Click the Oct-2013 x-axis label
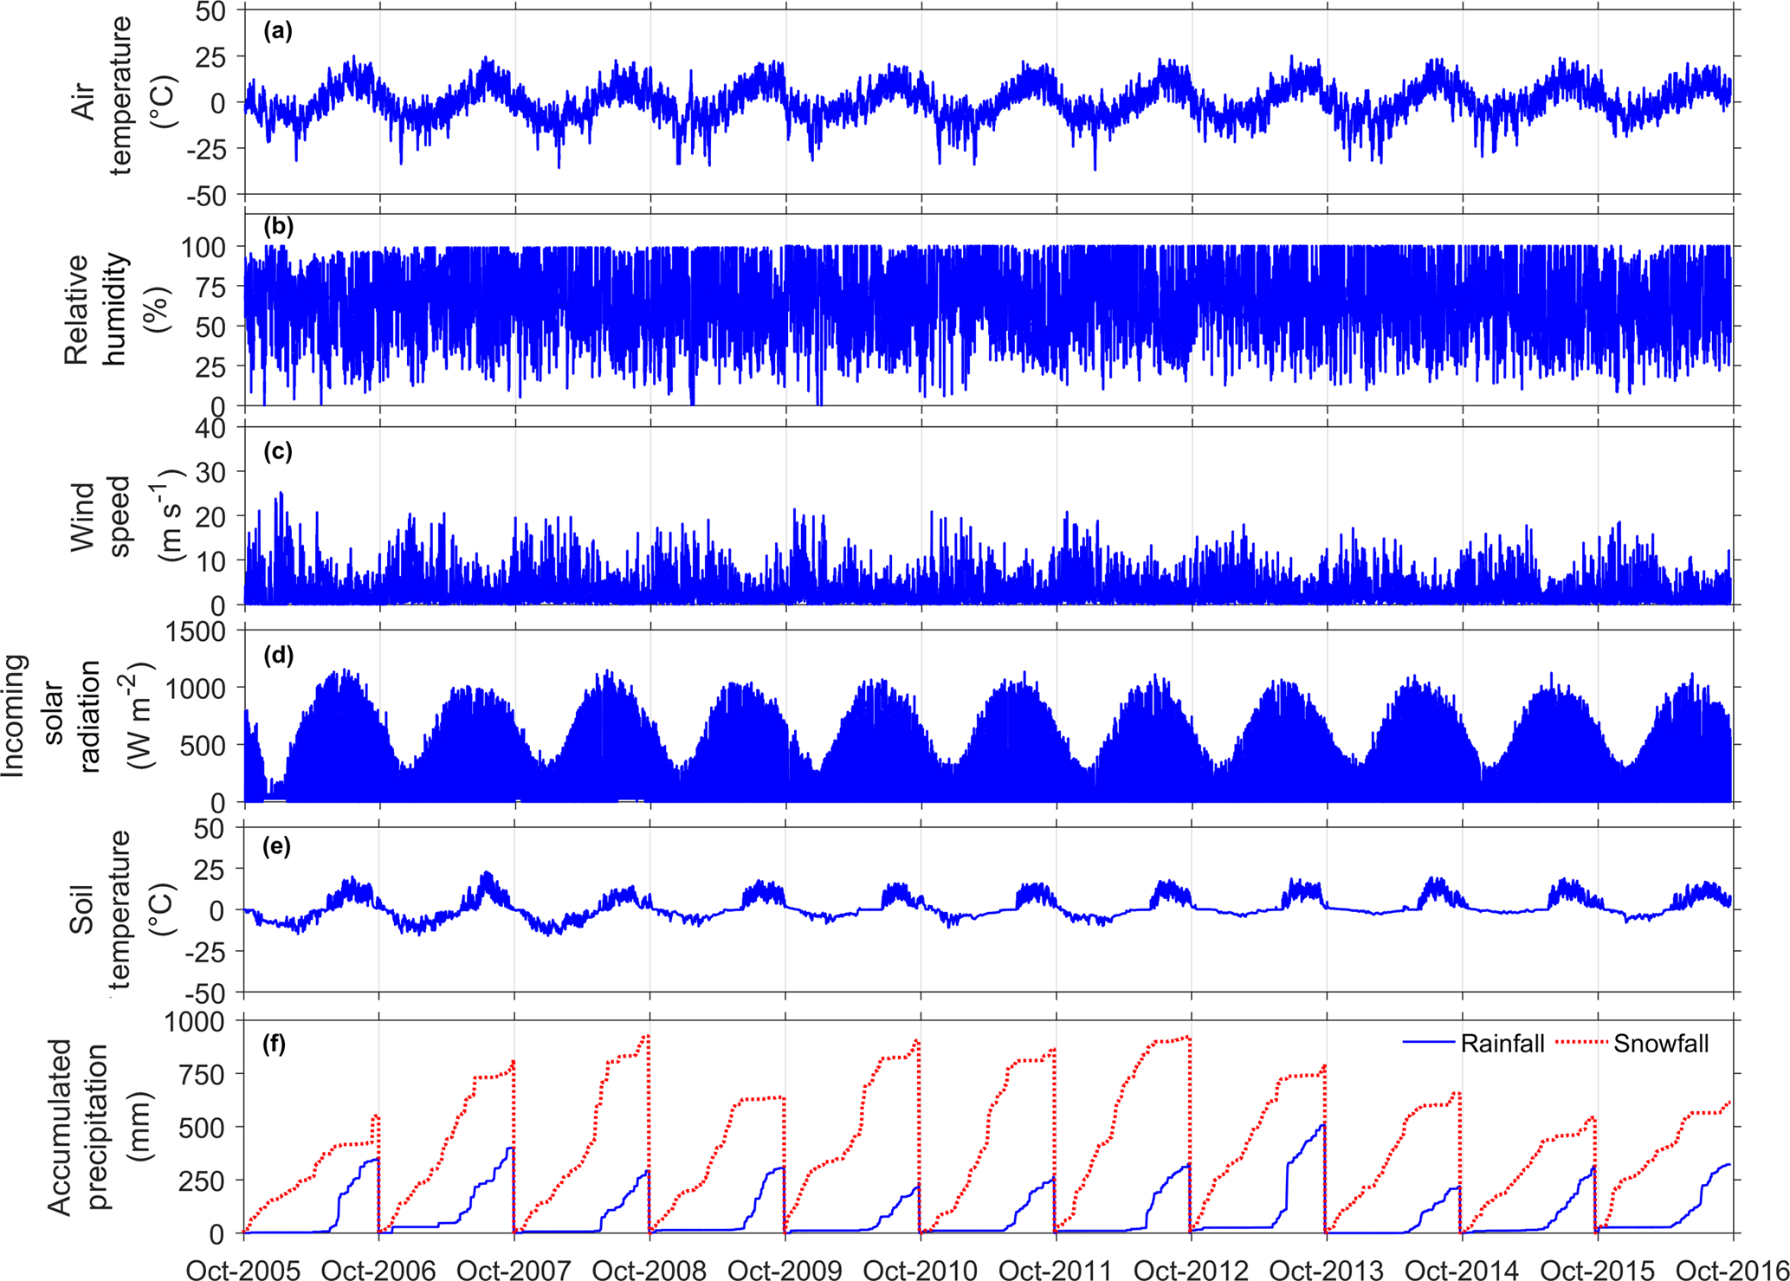Viewport: 1790px width, 1281px height. [x=1326, y=1269]
